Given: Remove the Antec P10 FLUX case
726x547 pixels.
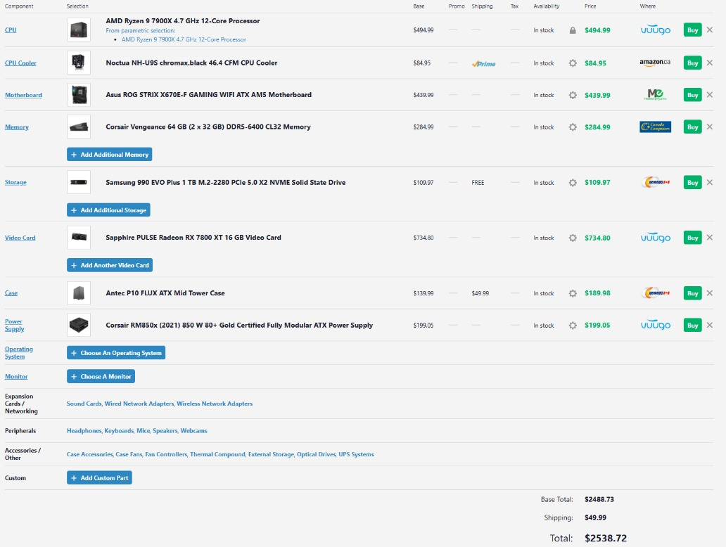Looking at the screenshot, I should tap(709, 293).
